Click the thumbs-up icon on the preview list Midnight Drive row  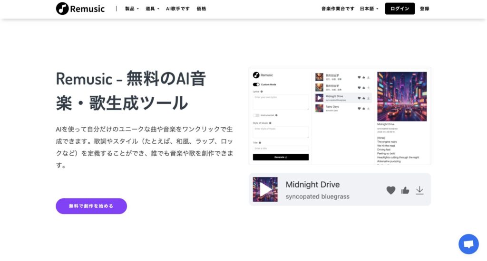(x=364, y=98)
